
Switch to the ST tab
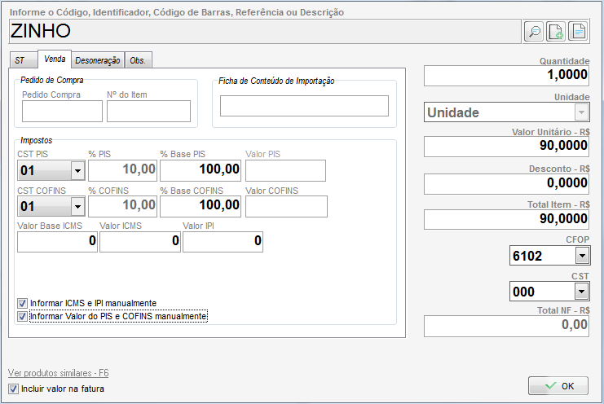(x=20, y=60)
